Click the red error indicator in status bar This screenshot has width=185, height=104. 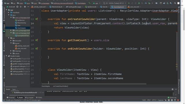(178, 100)
